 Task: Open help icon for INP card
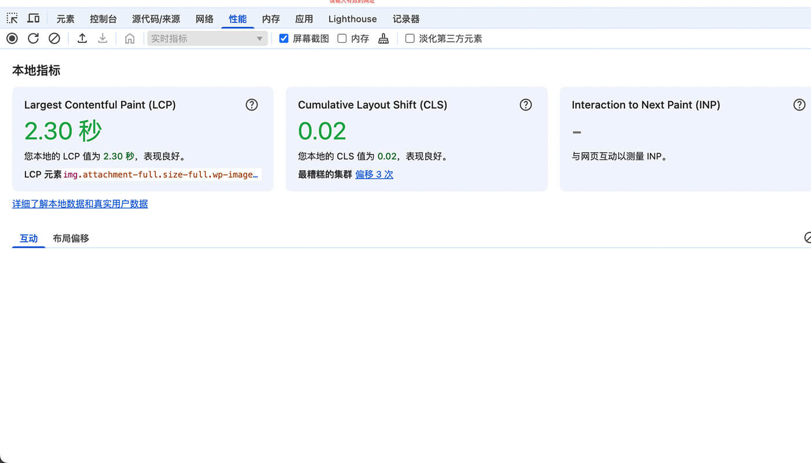[799, 105]
